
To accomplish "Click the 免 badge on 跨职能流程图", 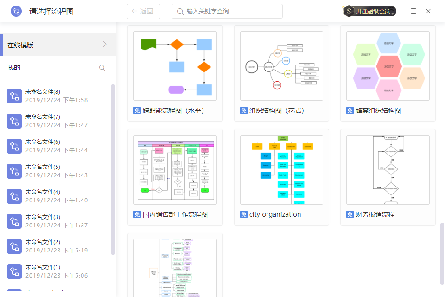I will (137, 110).
